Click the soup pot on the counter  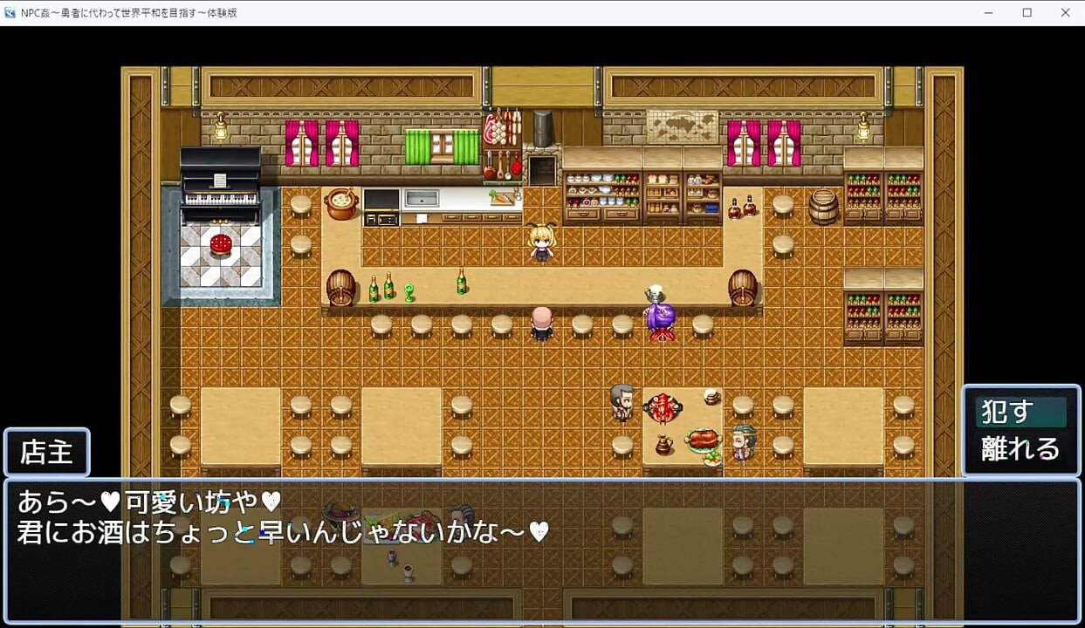(x=341, y=204)
